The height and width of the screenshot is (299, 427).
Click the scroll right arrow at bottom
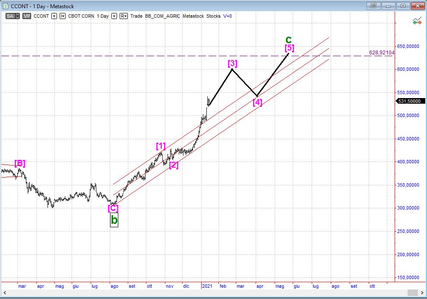click(422, 293)
